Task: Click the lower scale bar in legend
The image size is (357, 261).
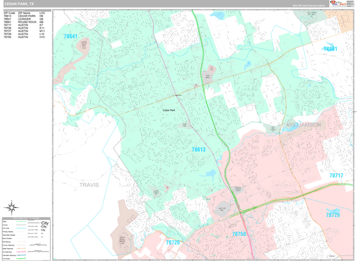Action: [x=38, y=252]
